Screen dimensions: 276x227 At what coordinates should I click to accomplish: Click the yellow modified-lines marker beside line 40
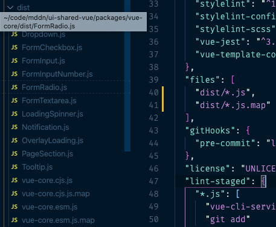(x=162, y=99)
